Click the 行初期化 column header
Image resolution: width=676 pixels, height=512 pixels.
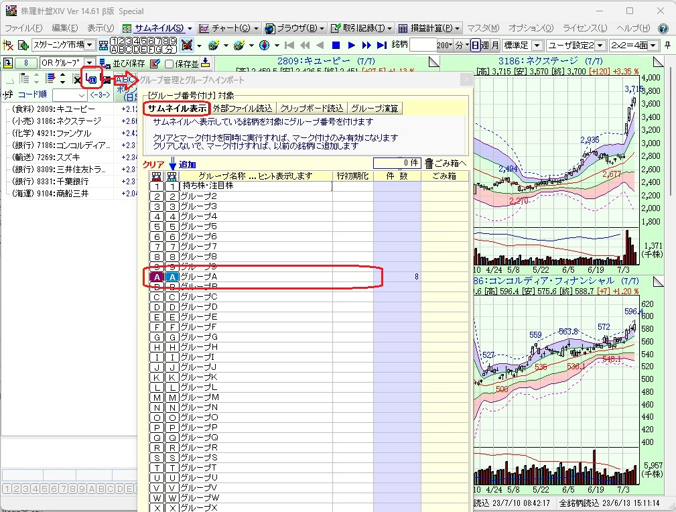click(352, 176)
